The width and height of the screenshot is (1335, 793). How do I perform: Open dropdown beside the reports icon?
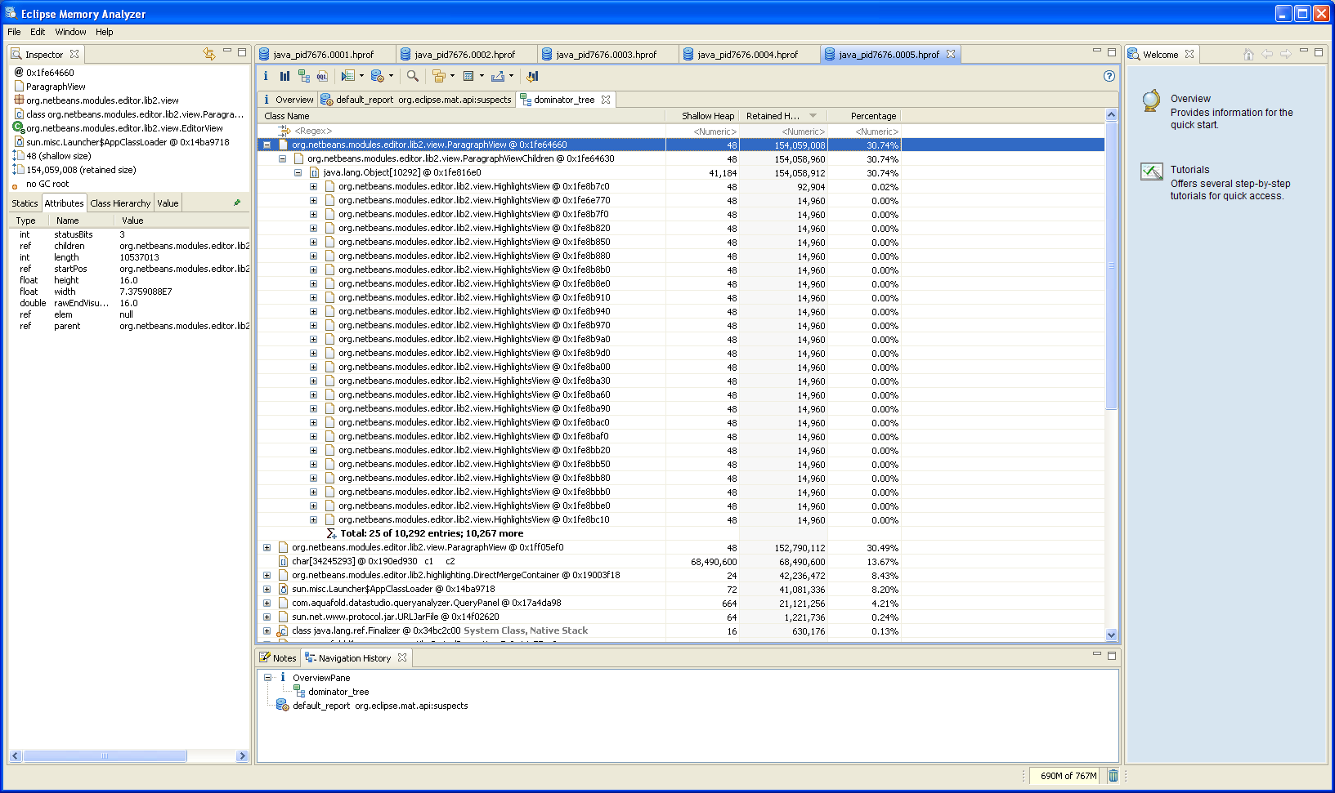coord(391,76)
